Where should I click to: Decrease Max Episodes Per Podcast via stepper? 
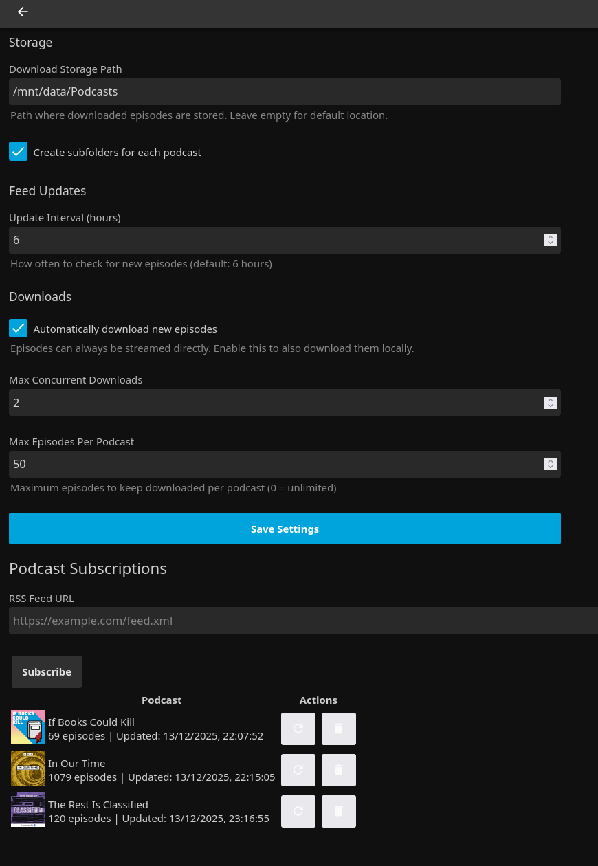click(x=550, y=467)
